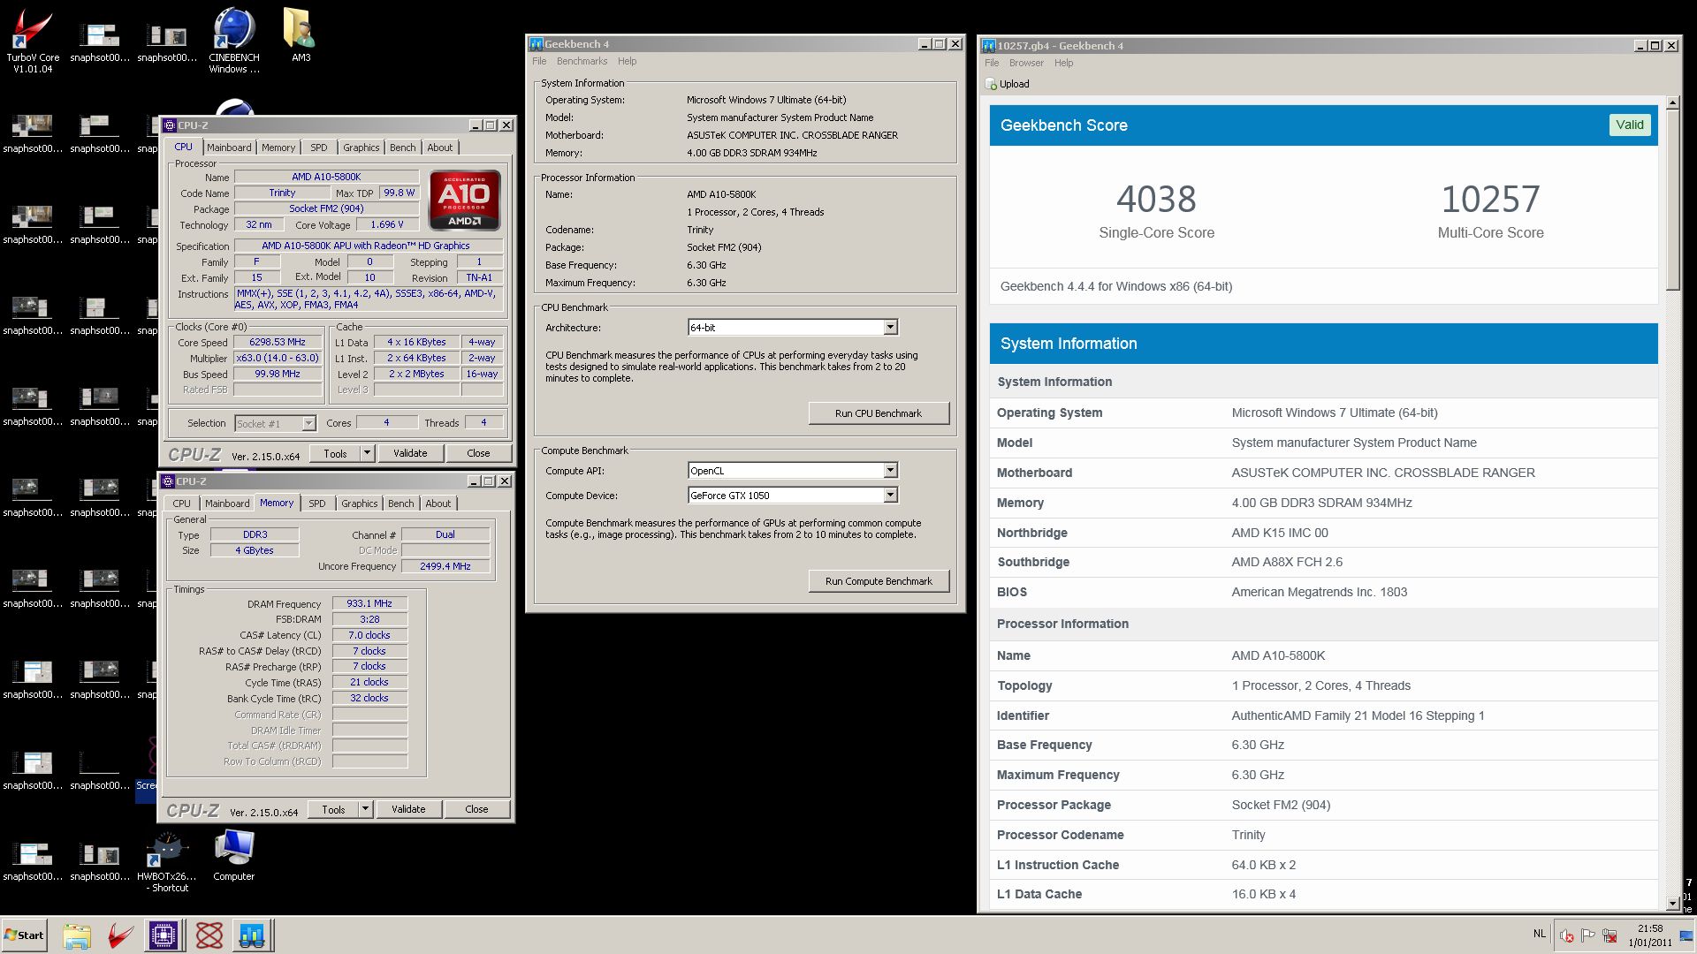Click the Action Center flag tray icon
Screen dimensions: 1697x954
coord(1587,935)
